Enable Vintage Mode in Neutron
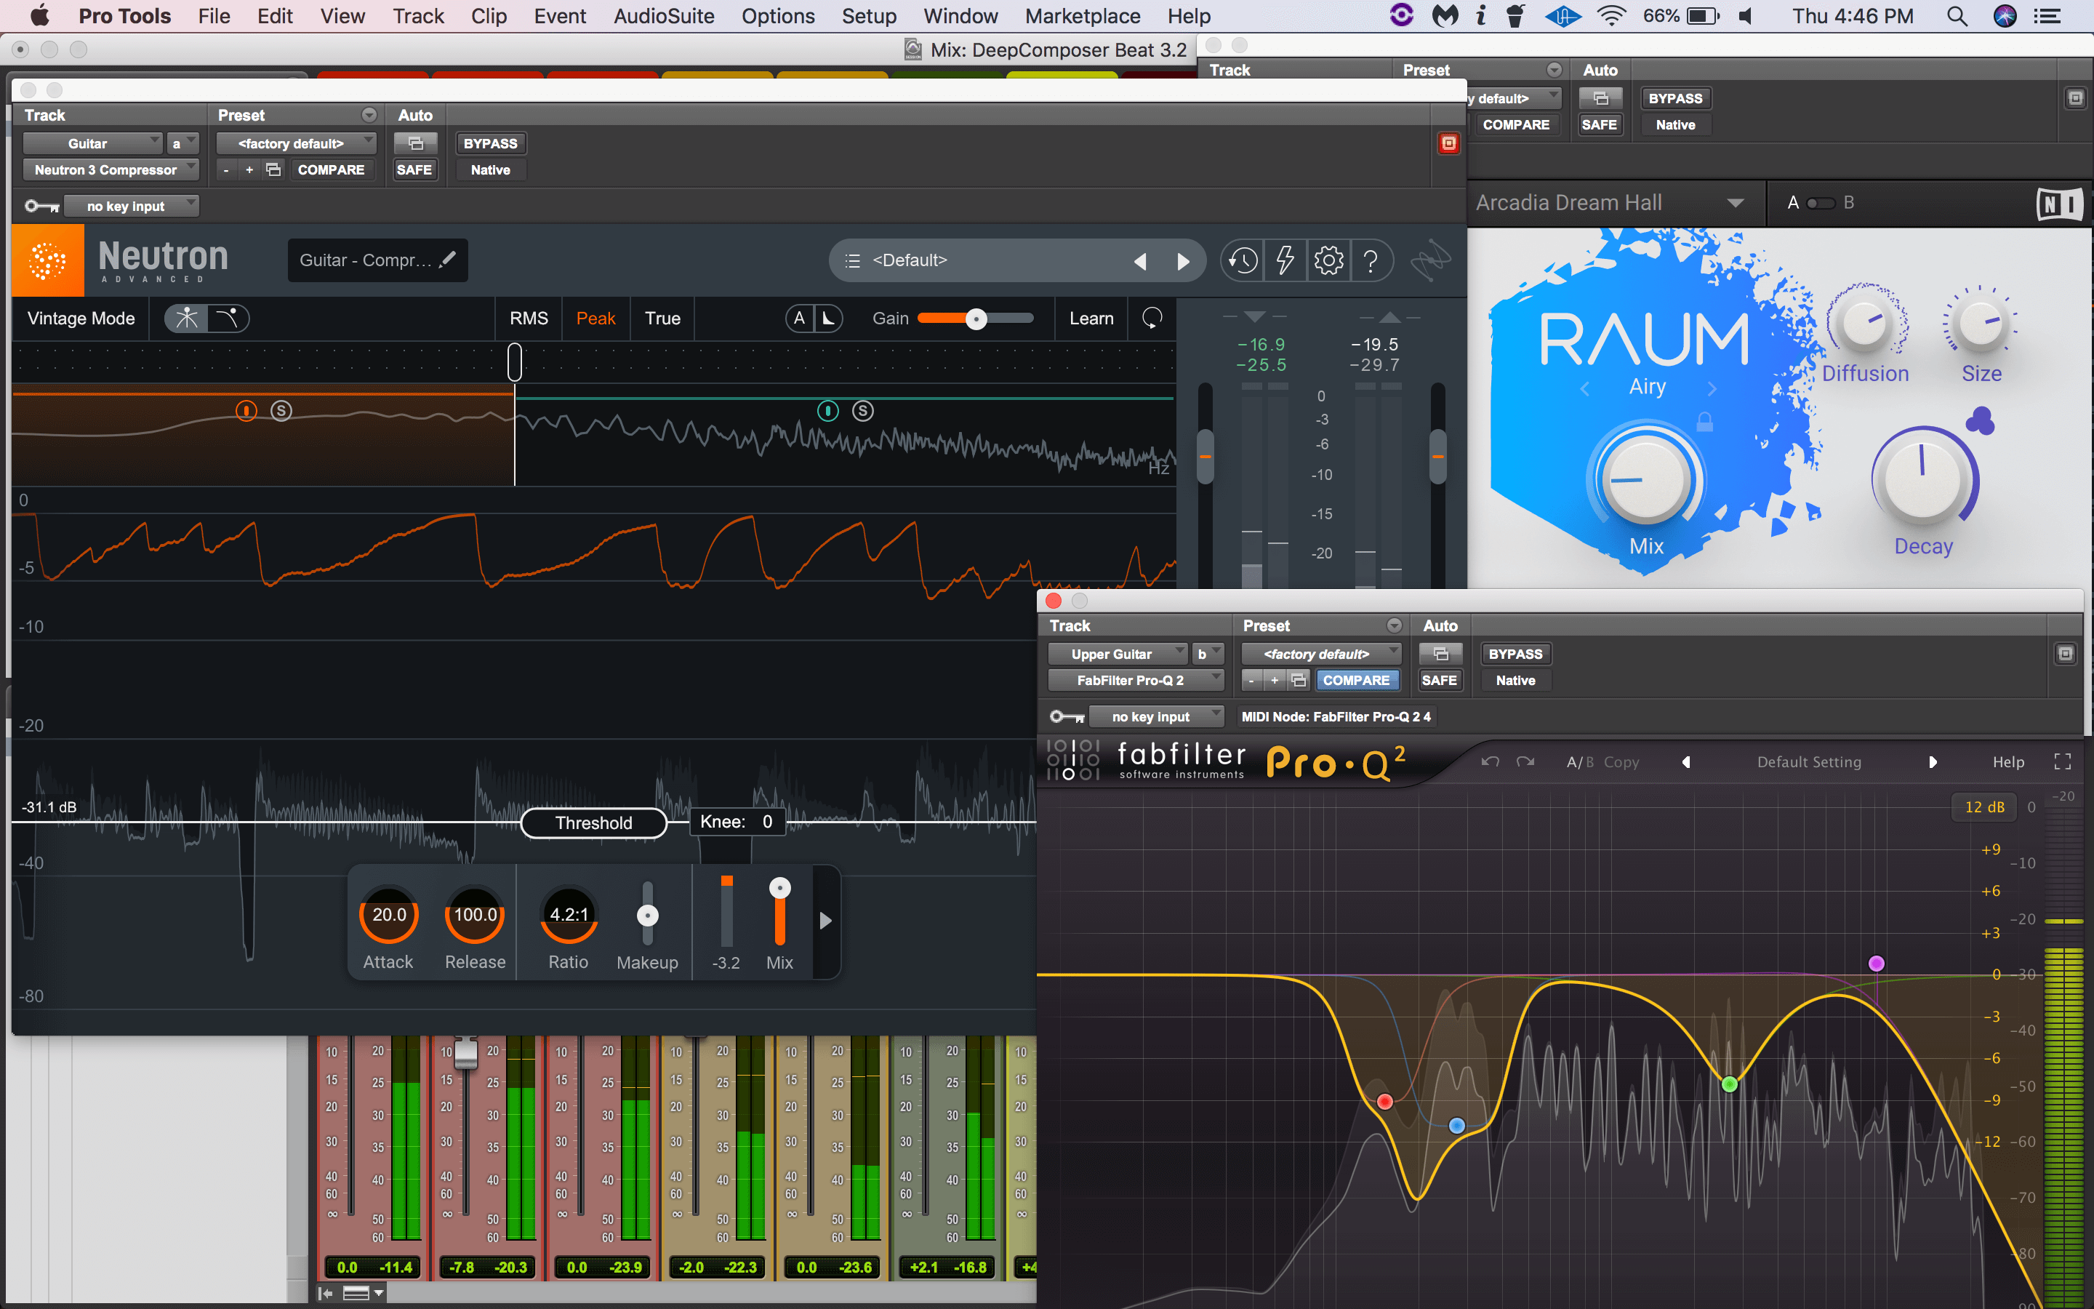 81,319
